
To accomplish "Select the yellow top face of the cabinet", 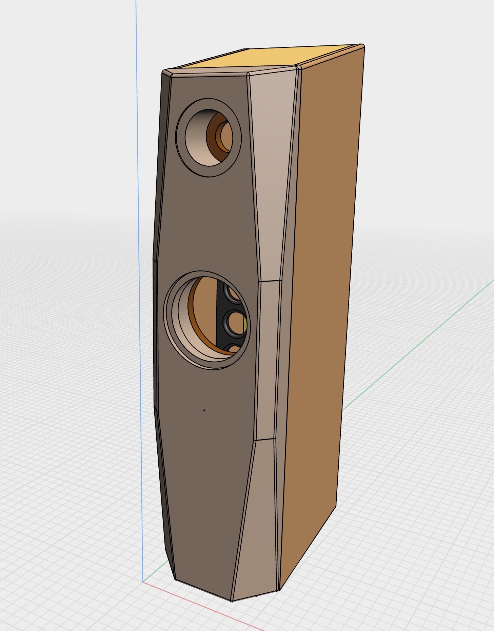I will [268, 57].
